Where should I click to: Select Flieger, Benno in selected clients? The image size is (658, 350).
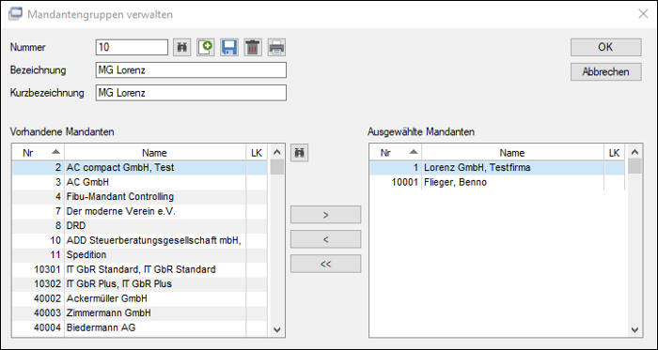coord(497,182)
